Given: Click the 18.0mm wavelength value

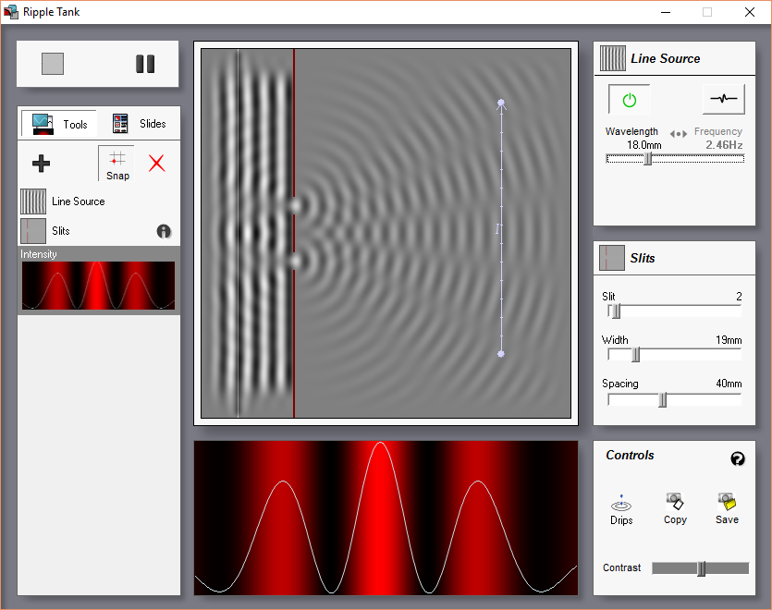Looking at the screenshot, I should 644,145.
